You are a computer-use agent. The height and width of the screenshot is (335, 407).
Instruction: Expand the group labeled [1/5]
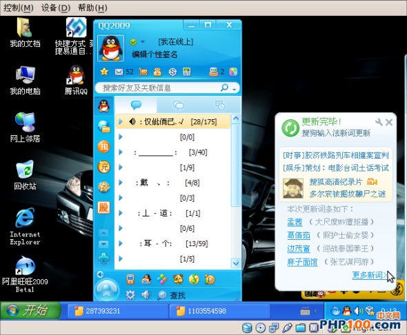pos(121,258)
